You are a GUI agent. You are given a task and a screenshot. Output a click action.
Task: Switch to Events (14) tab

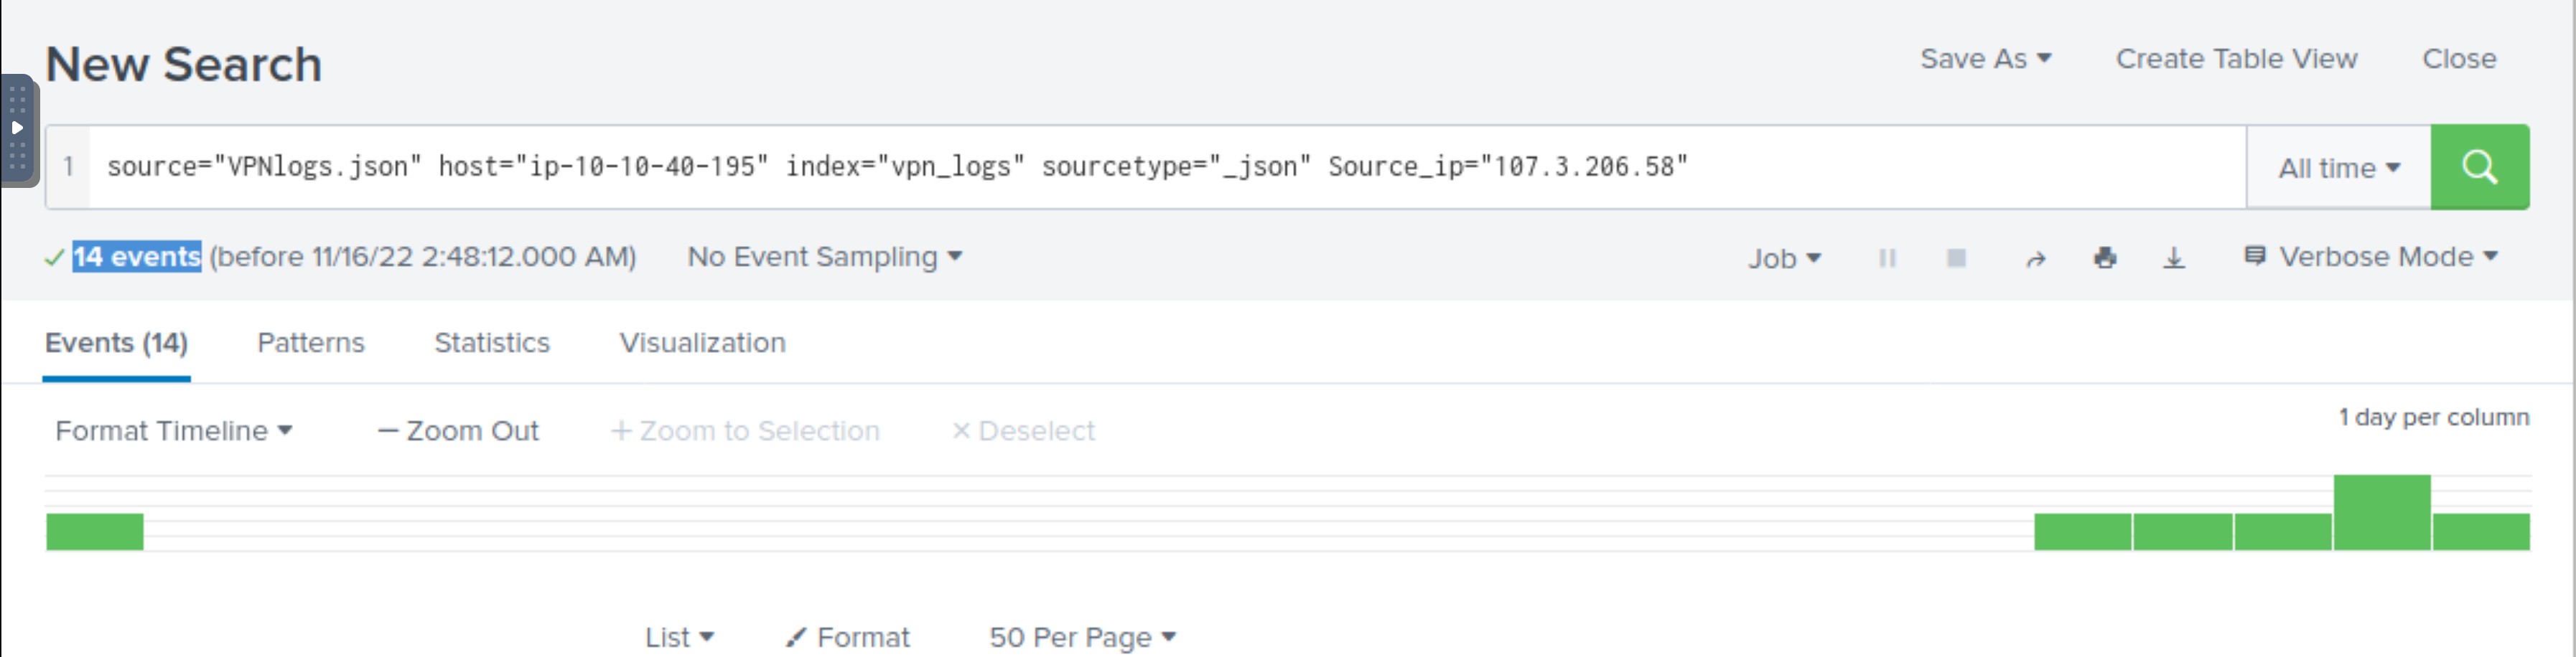click(116, 342)
